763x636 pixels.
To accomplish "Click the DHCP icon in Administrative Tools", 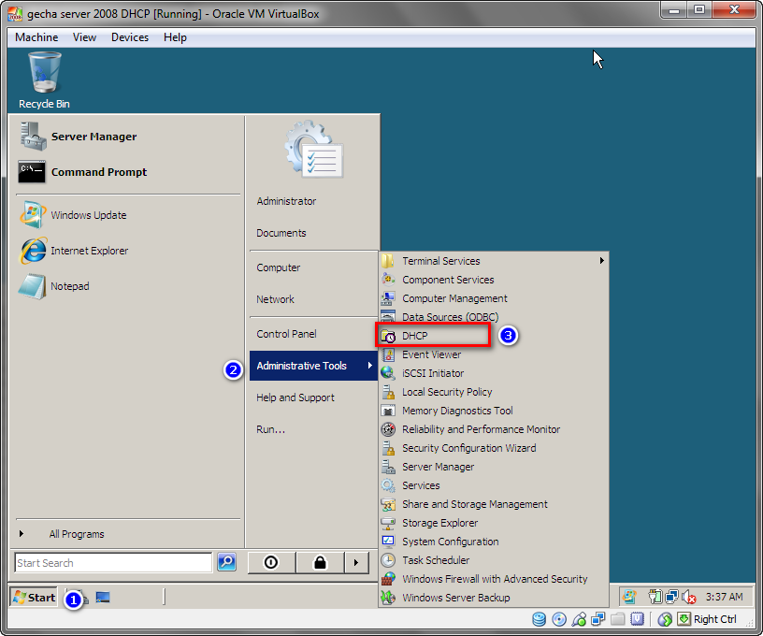I will (388, 336).
